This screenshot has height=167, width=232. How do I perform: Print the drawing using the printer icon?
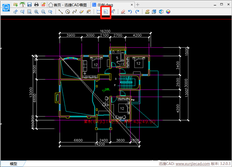37,5
